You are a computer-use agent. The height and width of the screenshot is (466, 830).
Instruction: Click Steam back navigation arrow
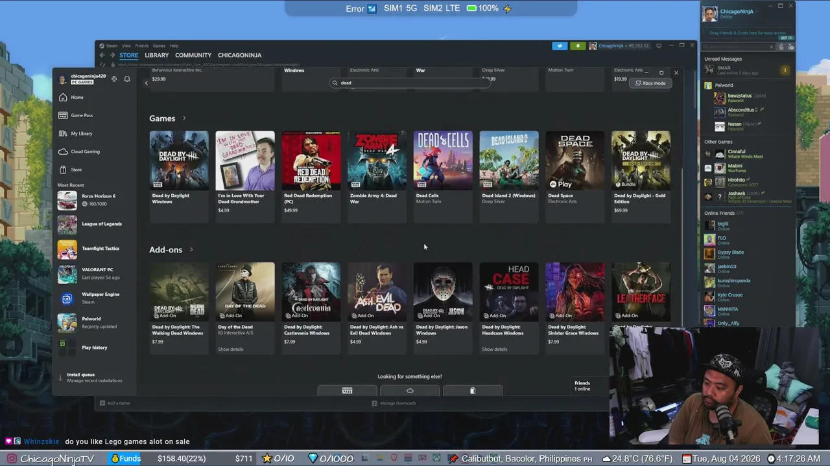pos(102,55)
